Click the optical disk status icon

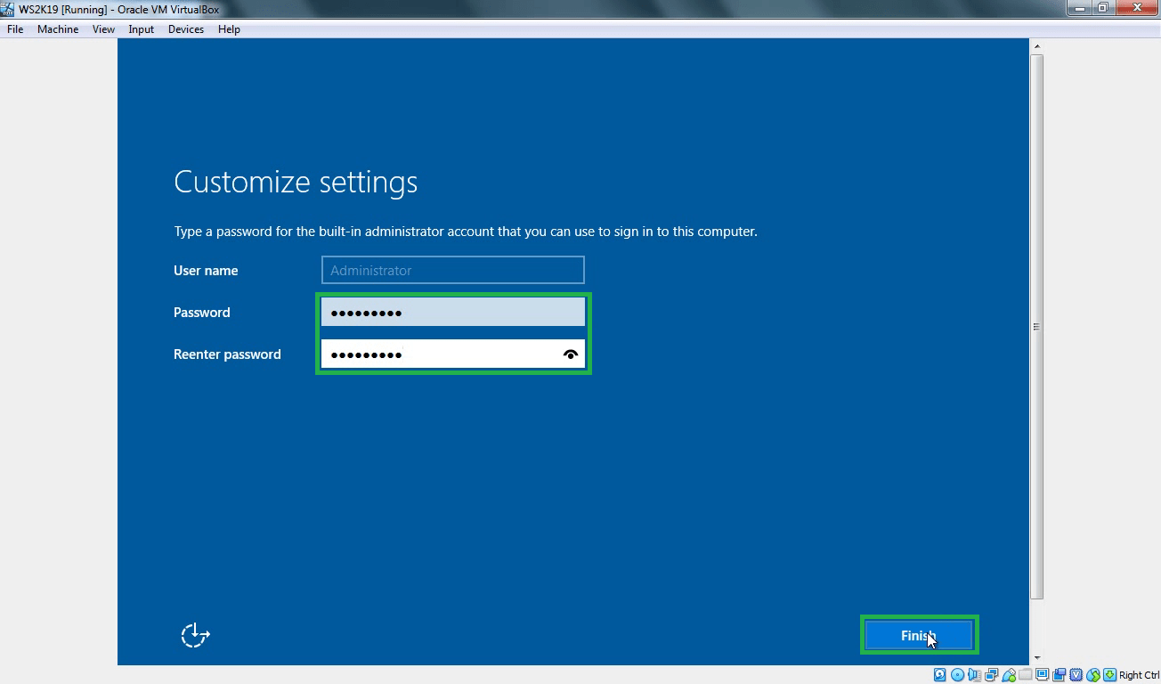pos(957,675)
